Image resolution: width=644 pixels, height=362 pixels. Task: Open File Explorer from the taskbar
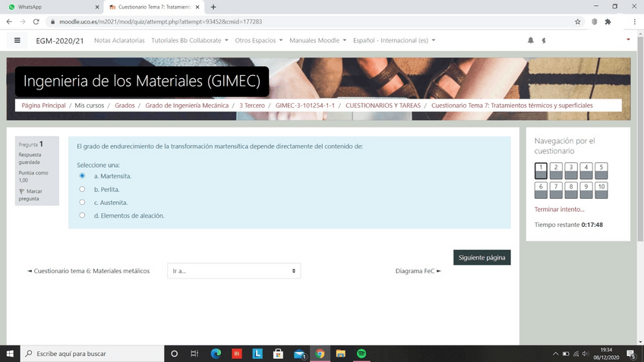[x=340, y=354]
